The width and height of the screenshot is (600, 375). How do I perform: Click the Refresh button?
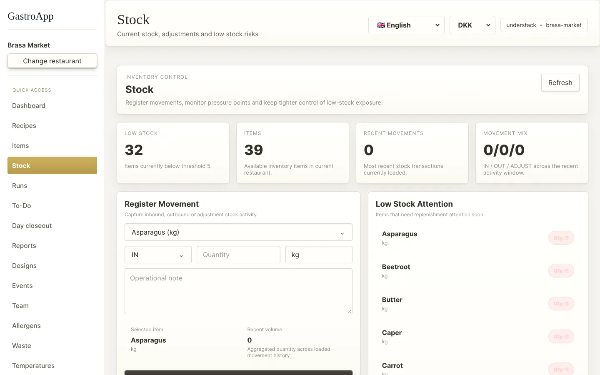[560, 82]
